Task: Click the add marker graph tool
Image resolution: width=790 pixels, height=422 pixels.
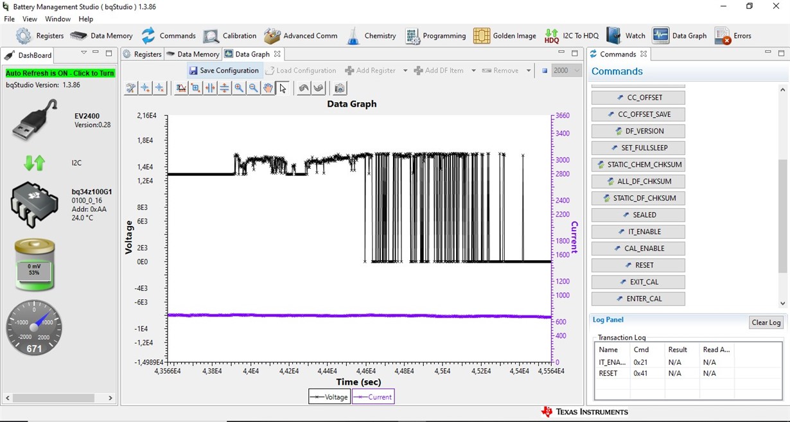Action: 145,88
